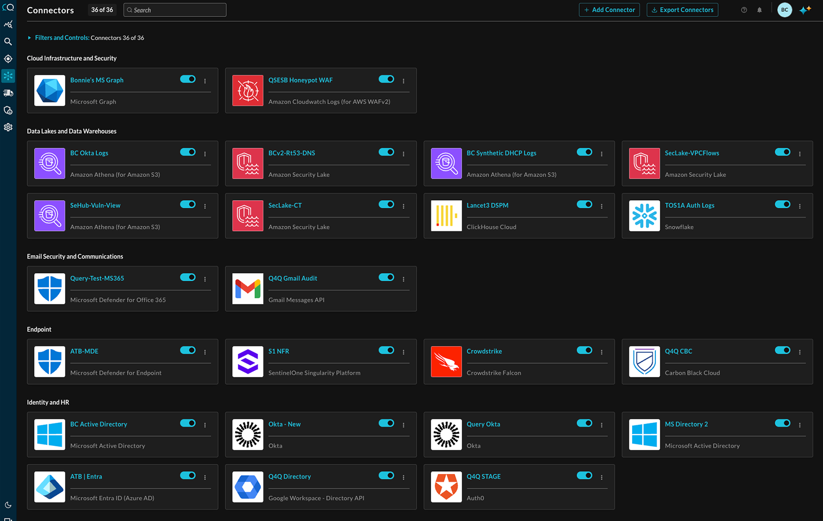Open the notifications bell icon
This screenshot has width=823, height=521.
coord(759,10)
